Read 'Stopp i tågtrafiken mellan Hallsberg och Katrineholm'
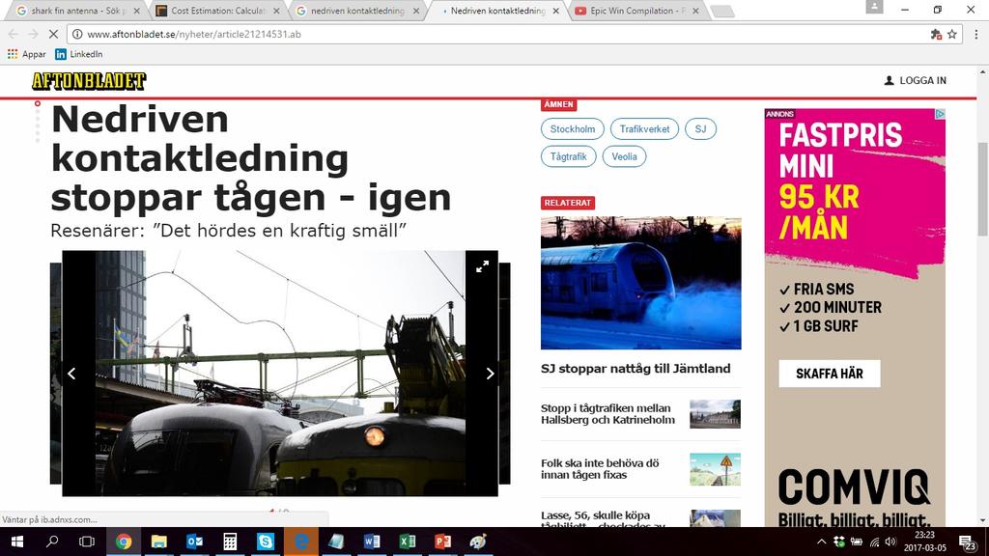Screen dimensions: 989x556 point(608,414)
